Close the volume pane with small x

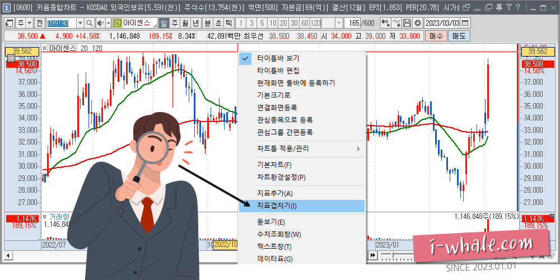point(552,216)
